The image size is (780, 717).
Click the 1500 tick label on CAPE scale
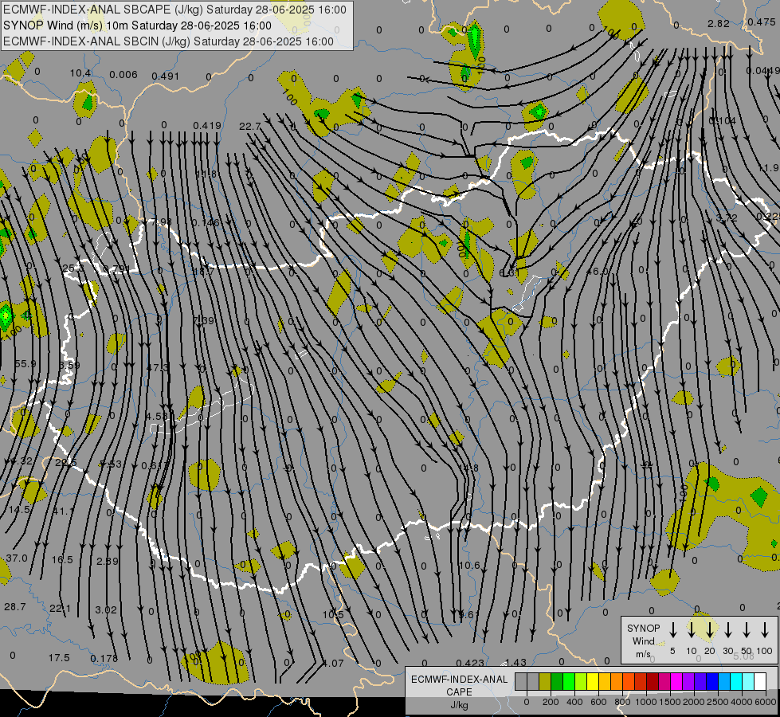pos(669,702)
